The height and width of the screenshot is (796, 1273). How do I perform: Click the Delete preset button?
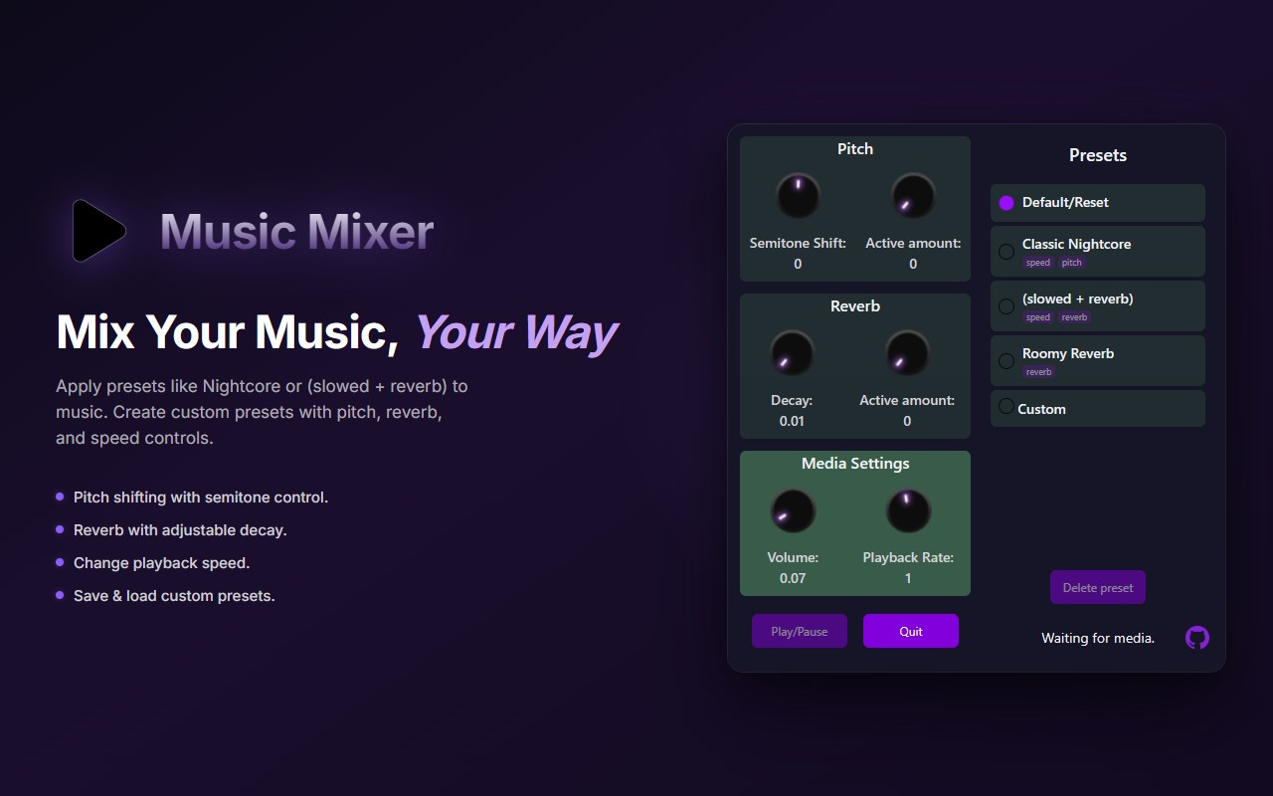coord(1097,587)
